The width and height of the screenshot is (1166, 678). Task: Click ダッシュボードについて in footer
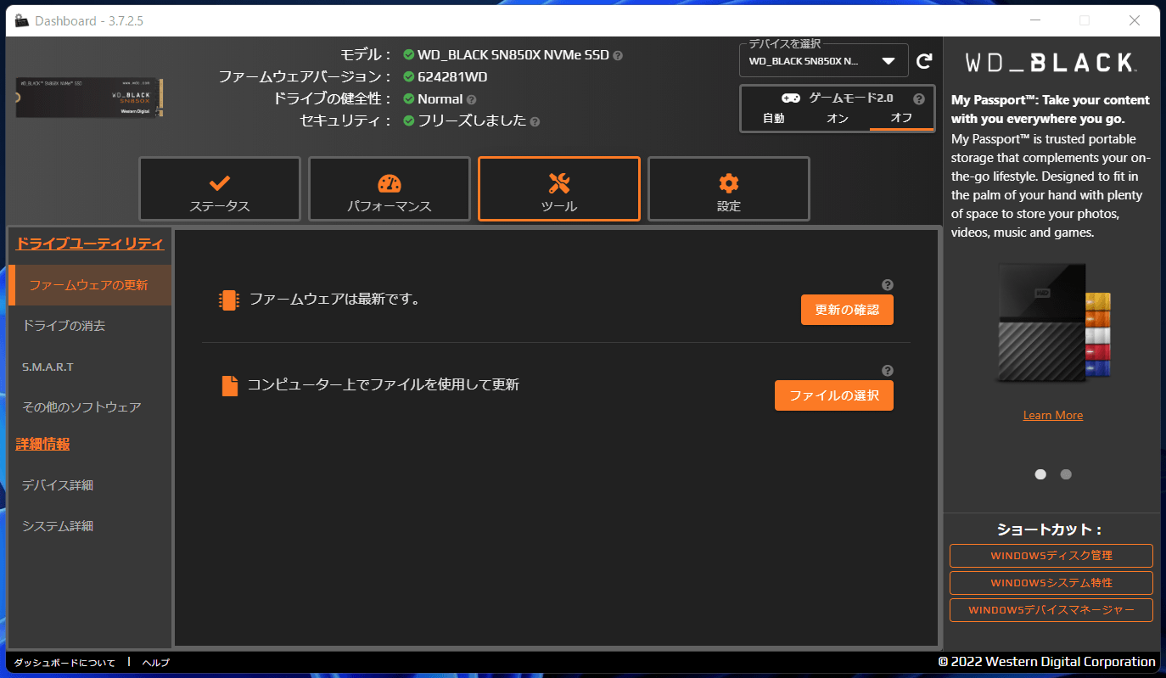pyautogui.click(x=64, y=663)
